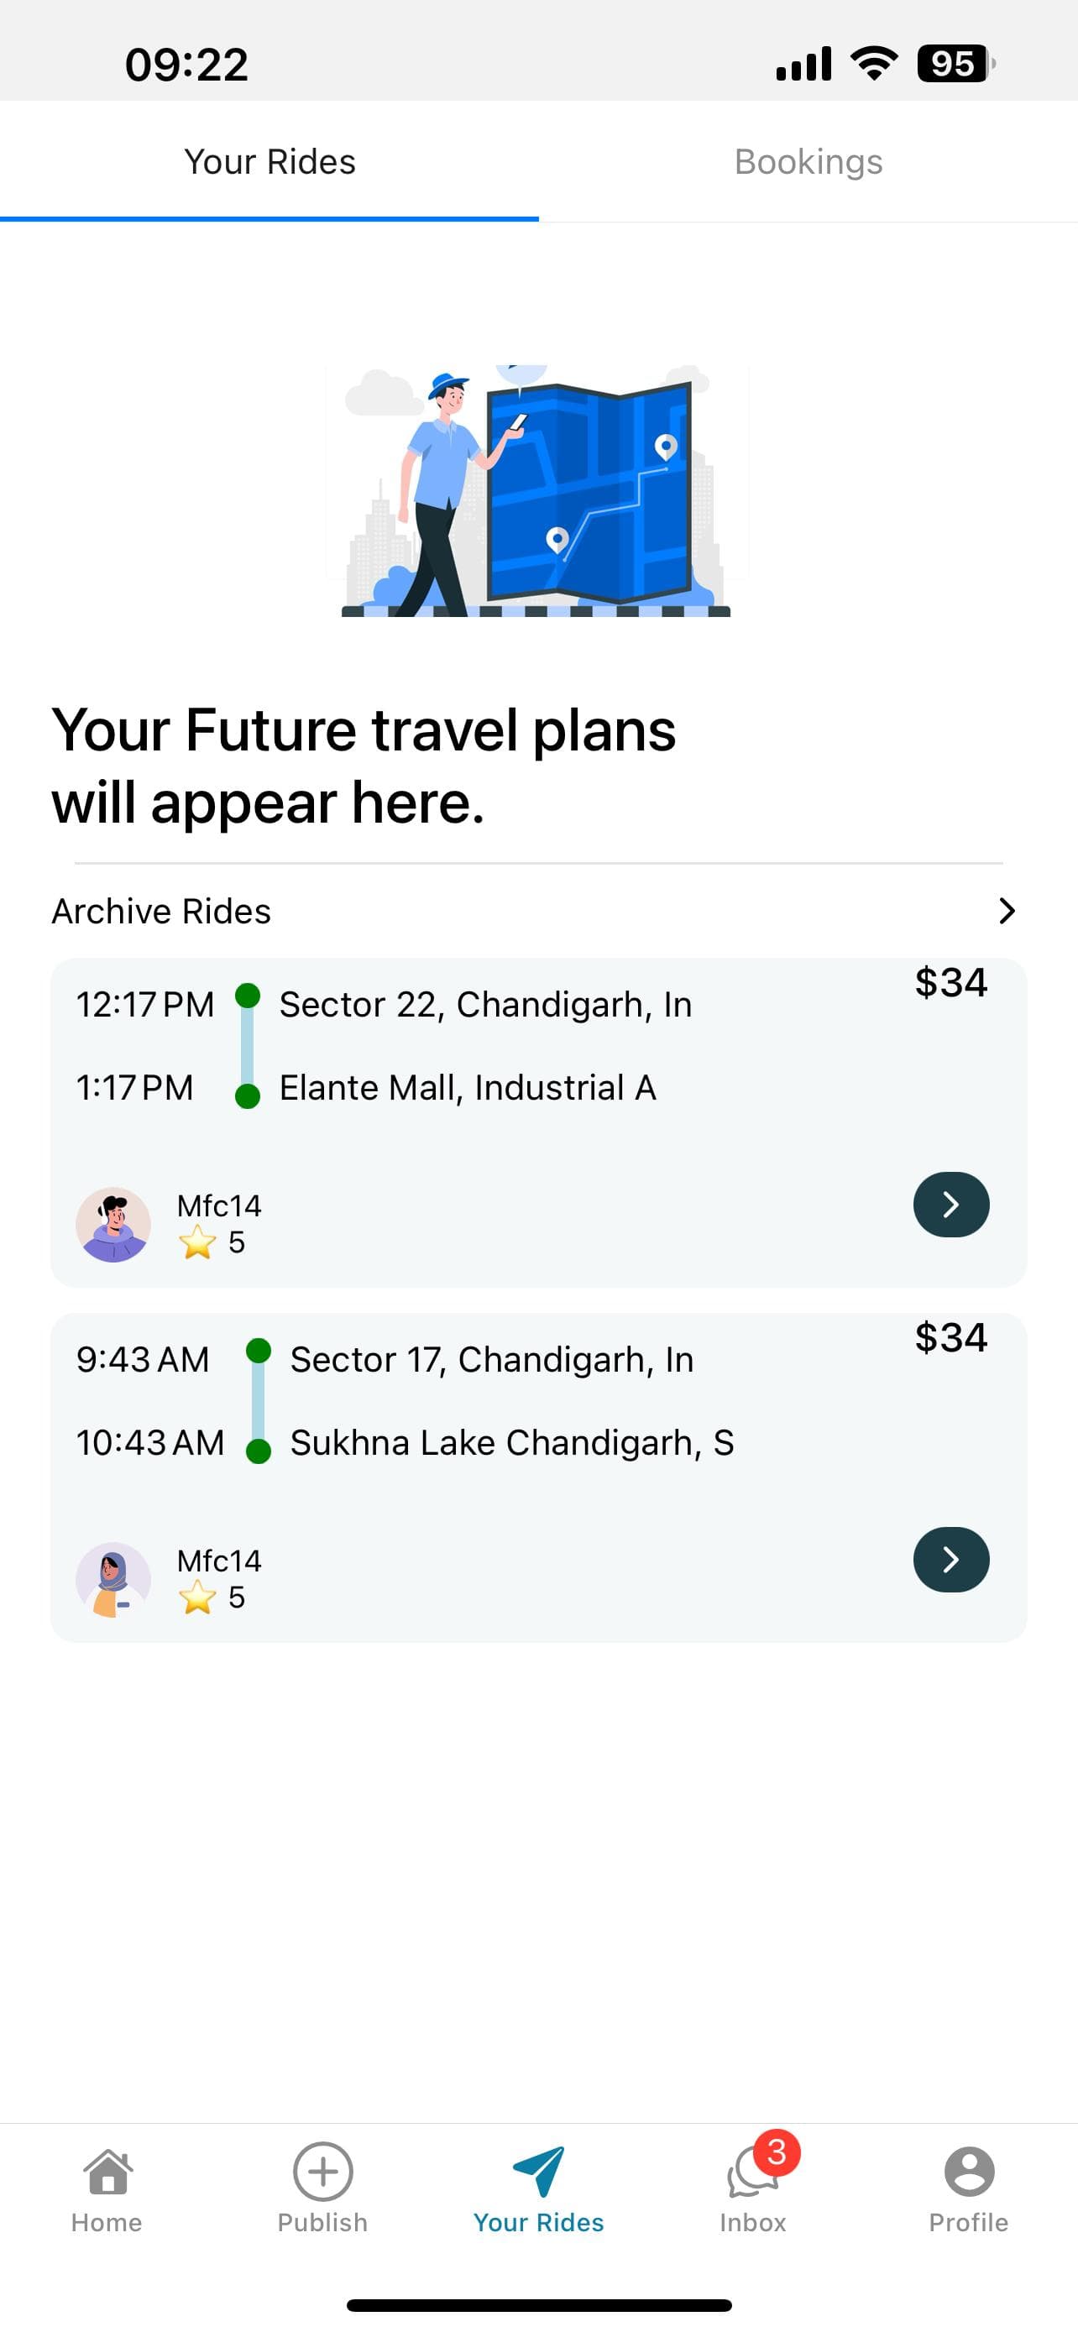Open the Sector 17 ride arrow button
The image size is (1078, 2332).
[950, 1560]
